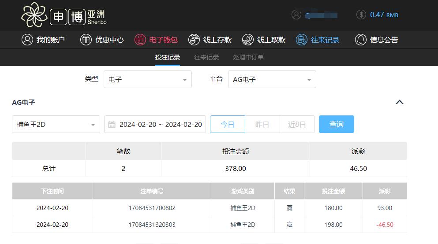Click the 查询 search button
Viewport: 438px width, 244px height.
(x=336, y=124)
